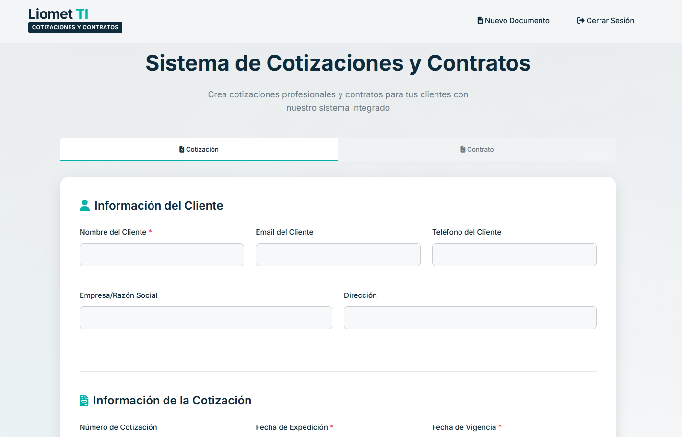Click the Empresa/Razón Social field
The width and height of the screenshot is (682, 437).
click(x=206, y=318)
